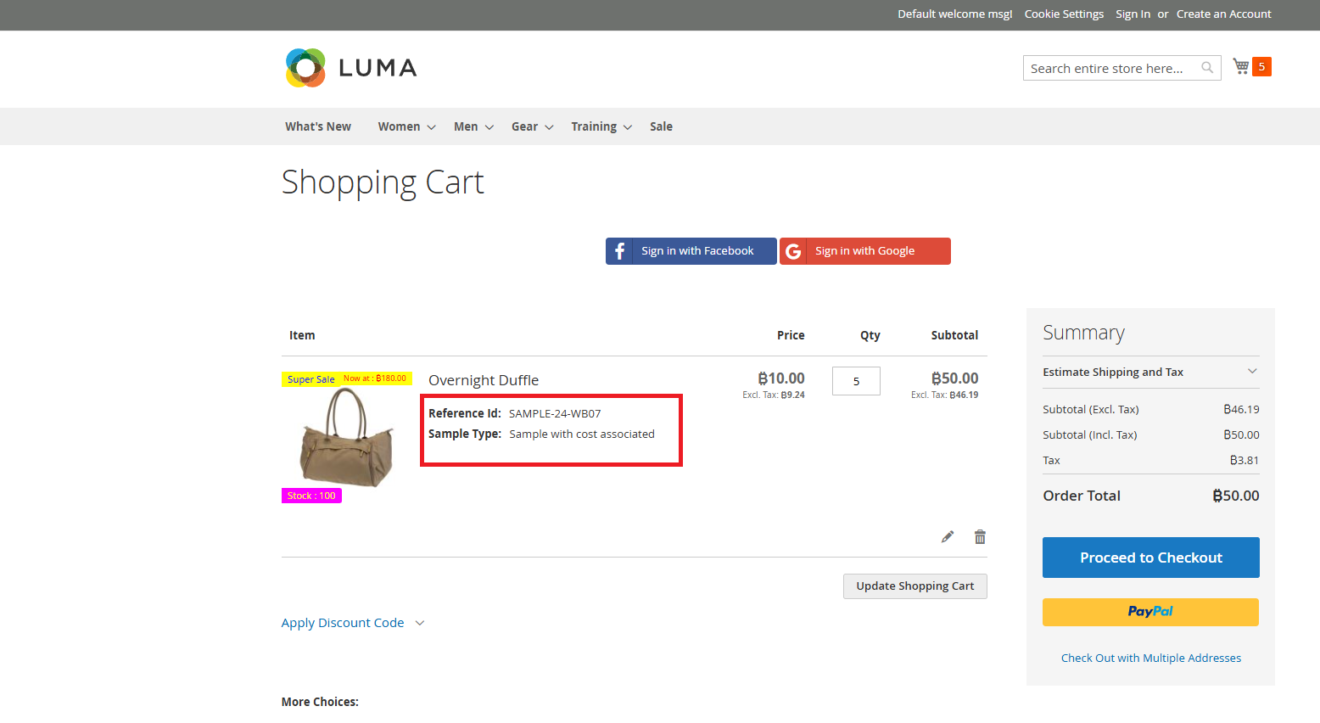1320x723 pixels.
Task: Remove item using trash can icon
Action: coord(980,536)
